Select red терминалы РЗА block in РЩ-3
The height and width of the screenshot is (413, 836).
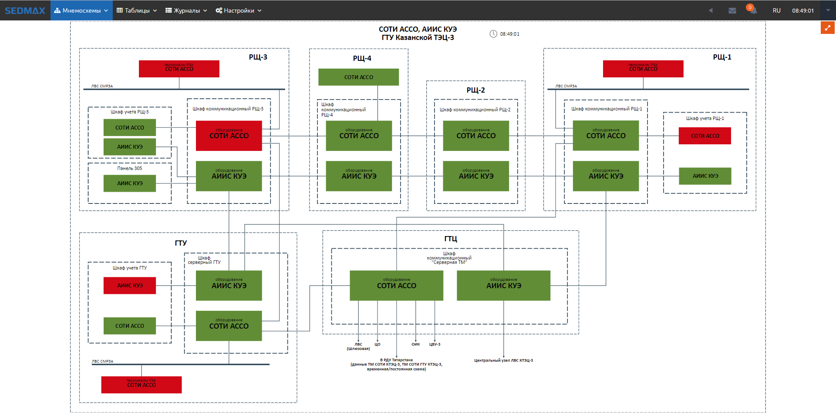(x=179, y=69)
